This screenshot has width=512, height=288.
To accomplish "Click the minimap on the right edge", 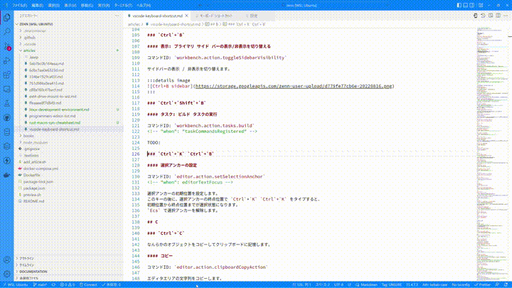I will pos(492,154).
